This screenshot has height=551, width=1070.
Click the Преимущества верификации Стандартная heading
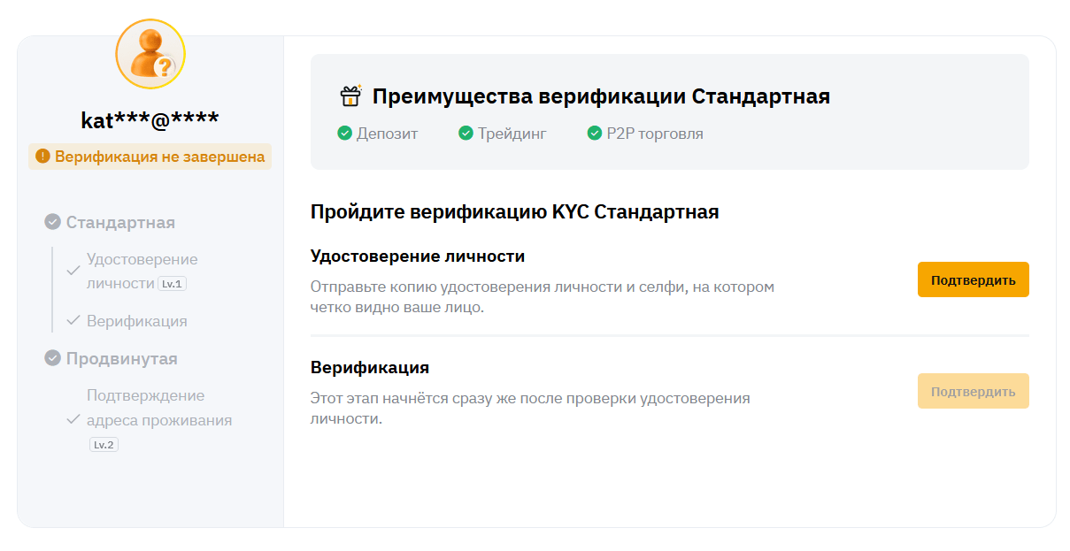601,96
